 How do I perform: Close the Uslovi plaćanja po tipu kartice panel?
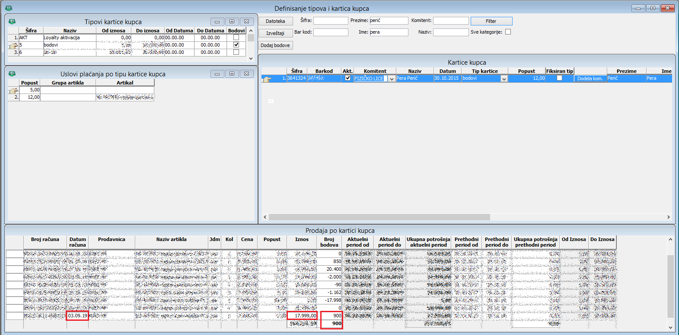(246, 74)
